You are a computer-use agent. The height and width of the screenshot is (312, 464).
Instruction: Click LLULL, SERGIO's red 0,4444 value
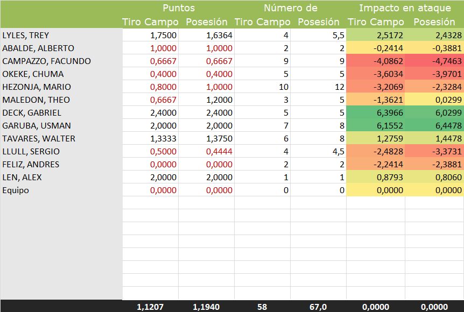pyautogui.click(x=206, y=152)
